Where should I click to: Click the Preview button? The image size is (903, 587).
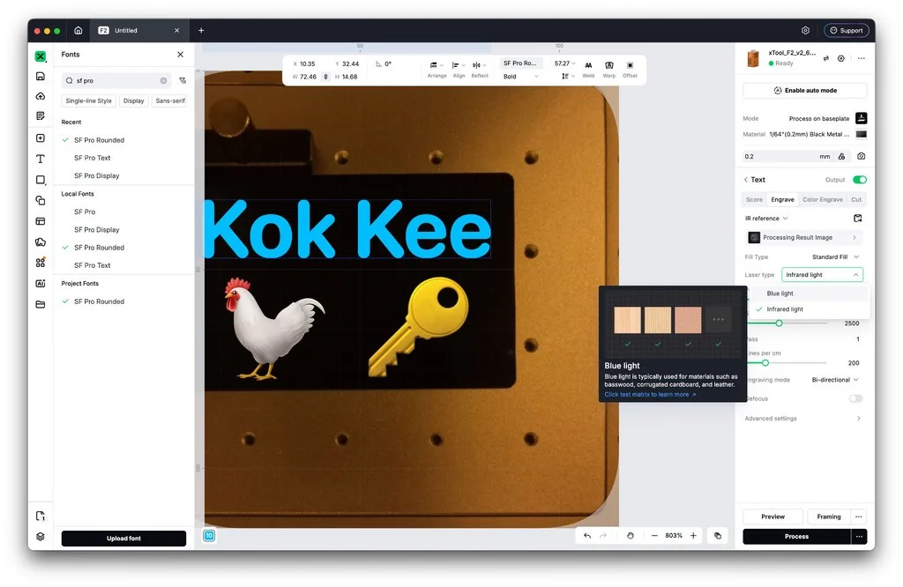772,516
